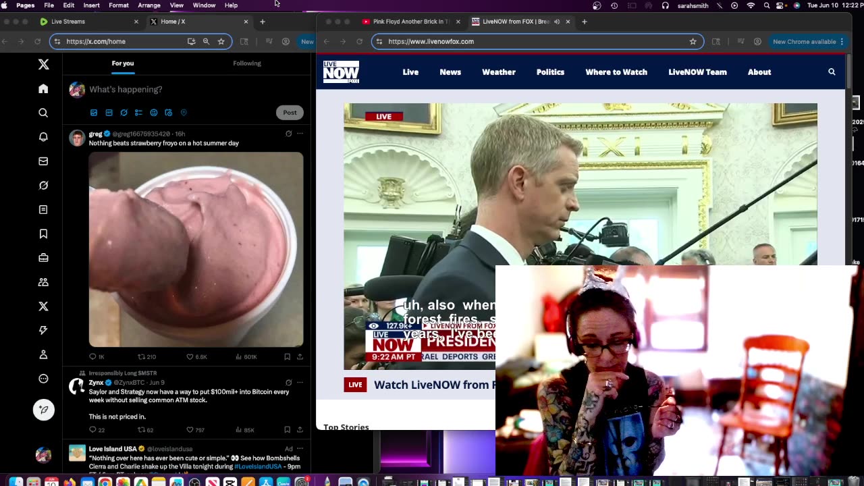Open Where to Watch link
Screen dimensions: 864x486
coord(616,72)
